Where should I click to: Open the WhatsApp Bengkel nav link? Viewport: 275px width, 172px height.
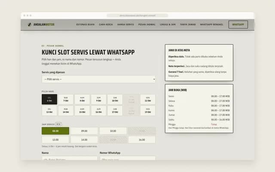point(212,25)
